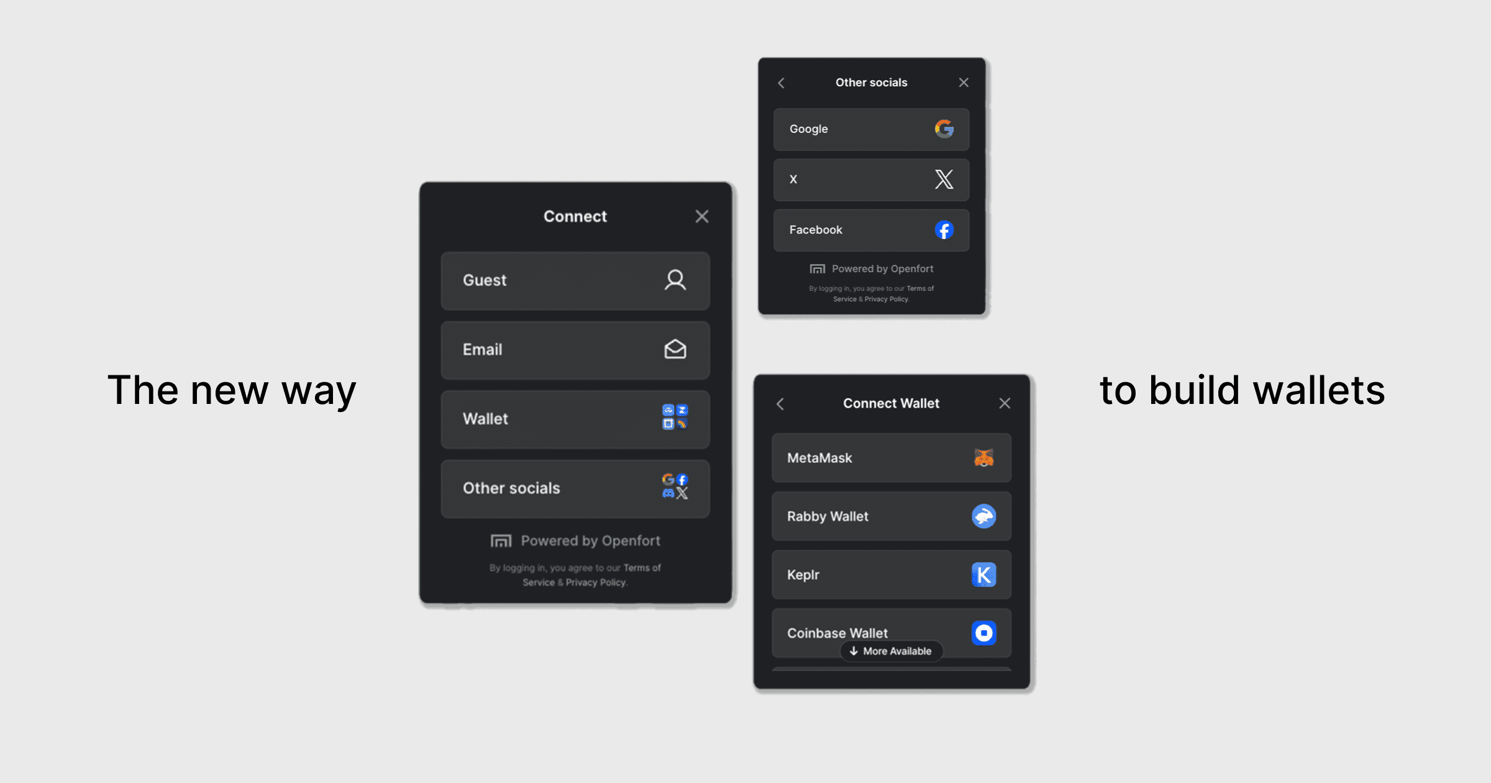This screenshot has height=783, width=1491.
Task: Click the Facebook icon to connect
Action: [x=942, y=230]
